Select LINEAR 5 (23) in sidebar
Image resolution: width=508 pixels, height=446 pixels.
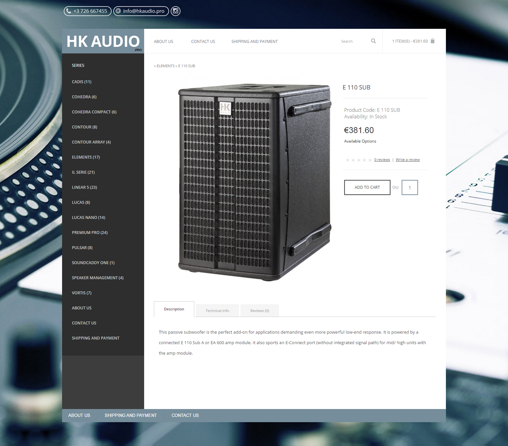[84, 187]
